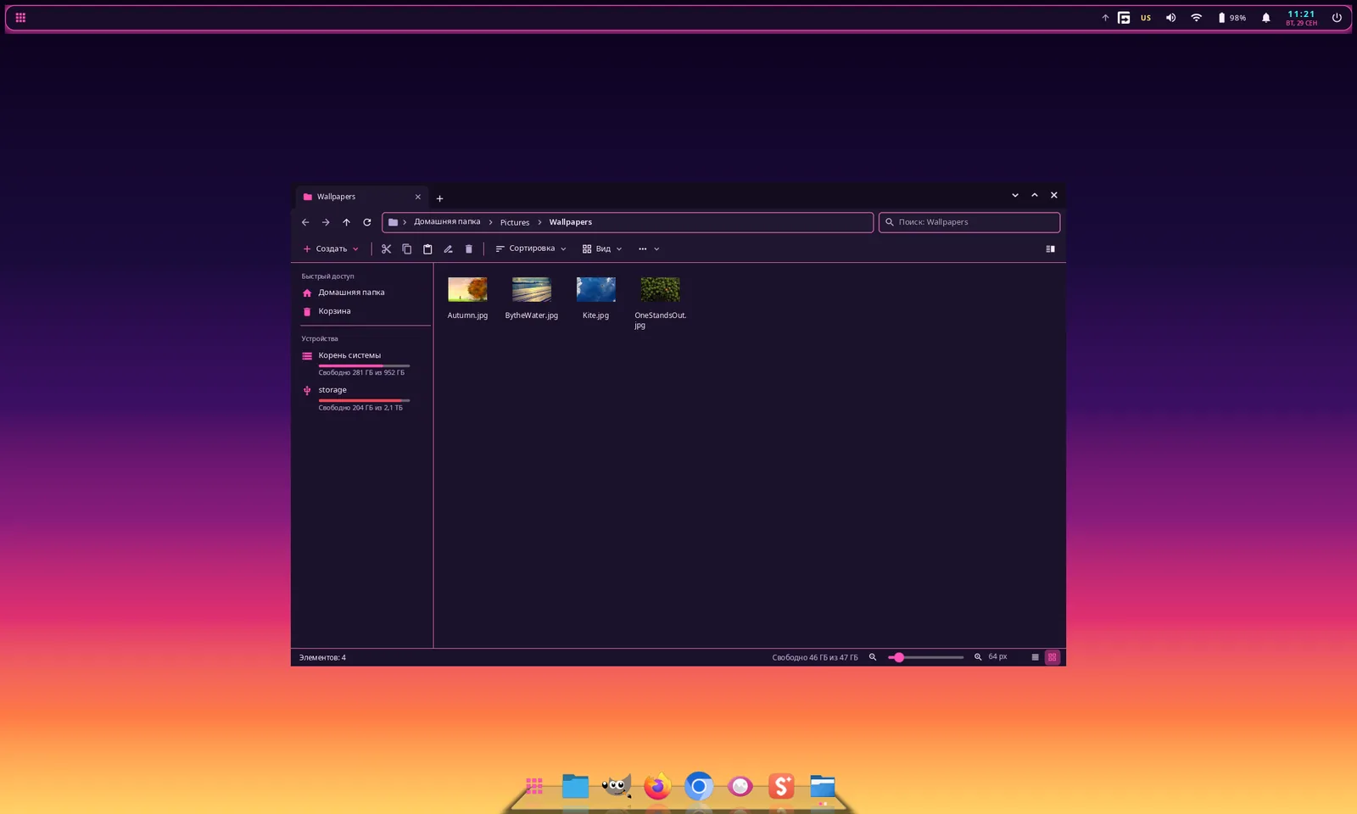Click the battery 98% indicator
The height and width of the screenshot is (814, 1357).
(1232, 18)
